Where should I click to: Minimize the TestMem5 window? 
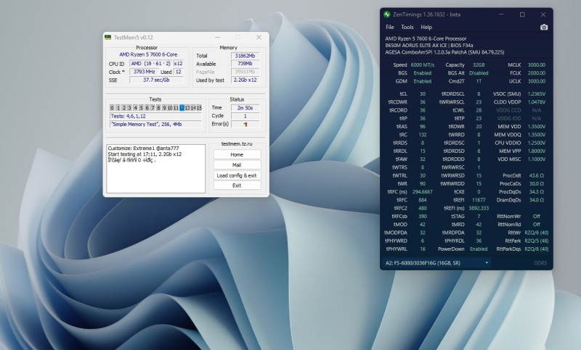click(x=217, y=38)
